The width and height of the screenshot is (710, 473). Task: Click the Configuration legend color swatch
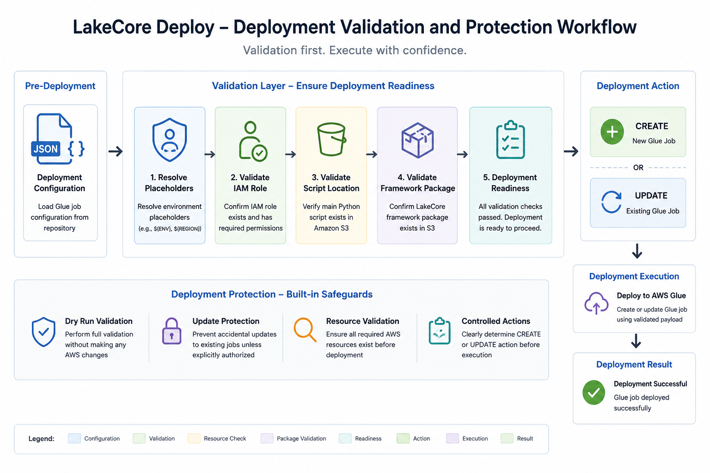pyautogui.click(x=74, y=438)
